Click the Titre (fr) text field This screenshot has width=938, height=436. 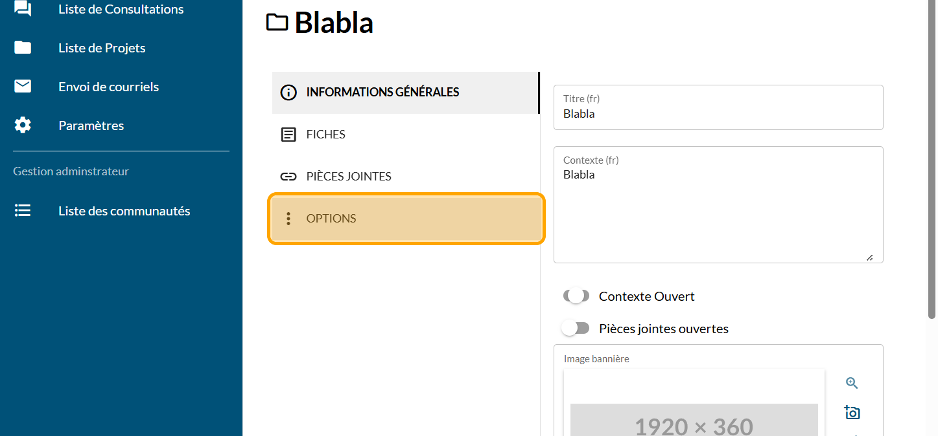[718, 114]
